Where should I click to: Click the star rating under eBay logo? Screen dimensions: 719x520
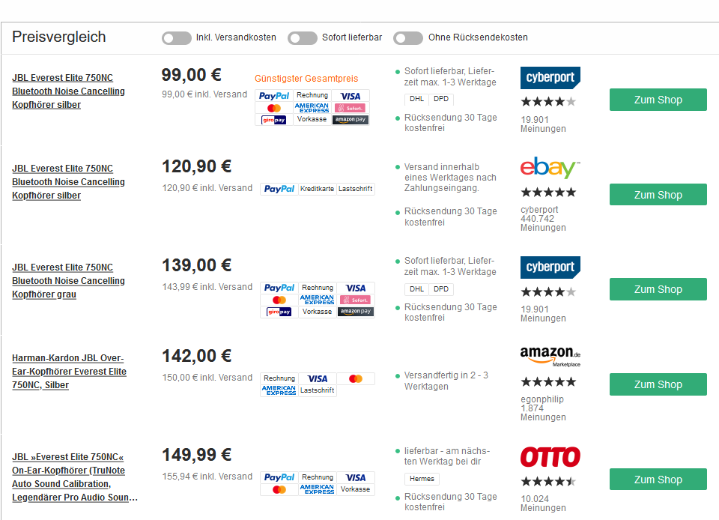pos(548,193)
